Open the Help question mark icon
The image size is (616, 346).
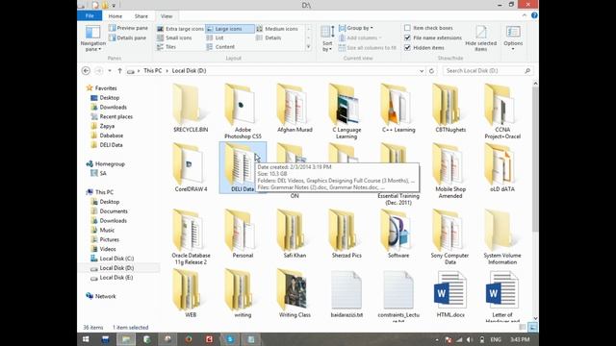534,15
